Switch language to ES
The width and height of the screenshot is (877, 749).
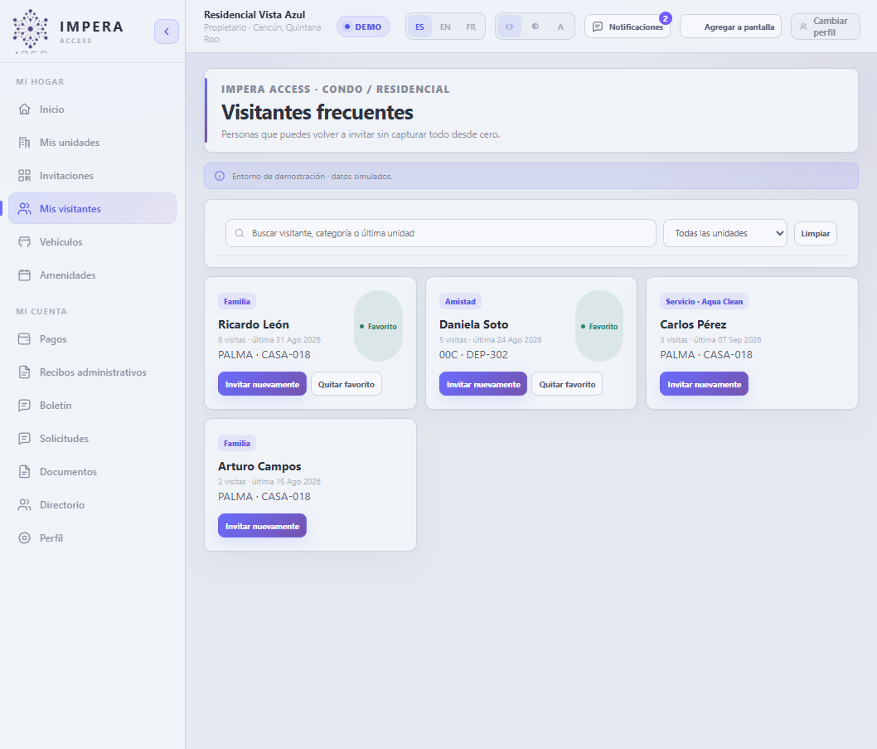[x=419, y=27]
